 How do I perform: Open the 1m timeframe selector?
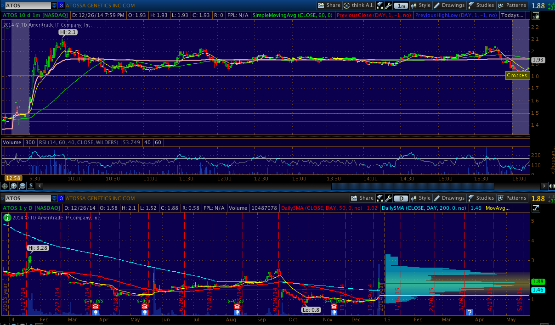401,6
